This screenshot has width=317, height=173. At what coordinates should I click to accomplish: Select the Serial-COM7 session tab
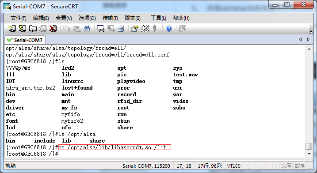(x=25, y=40)
